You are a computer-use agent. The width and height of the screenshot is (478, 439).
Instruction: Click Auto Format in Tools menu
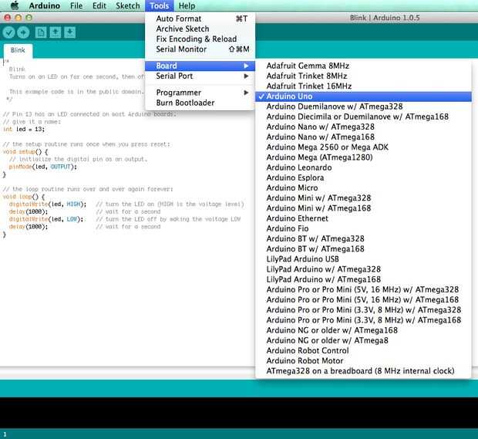pos(178,19)
